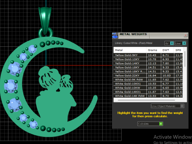This screenshot has width=192, height=144.
Task: Sort by the Metal column header
Action: [x=130, y=50]
